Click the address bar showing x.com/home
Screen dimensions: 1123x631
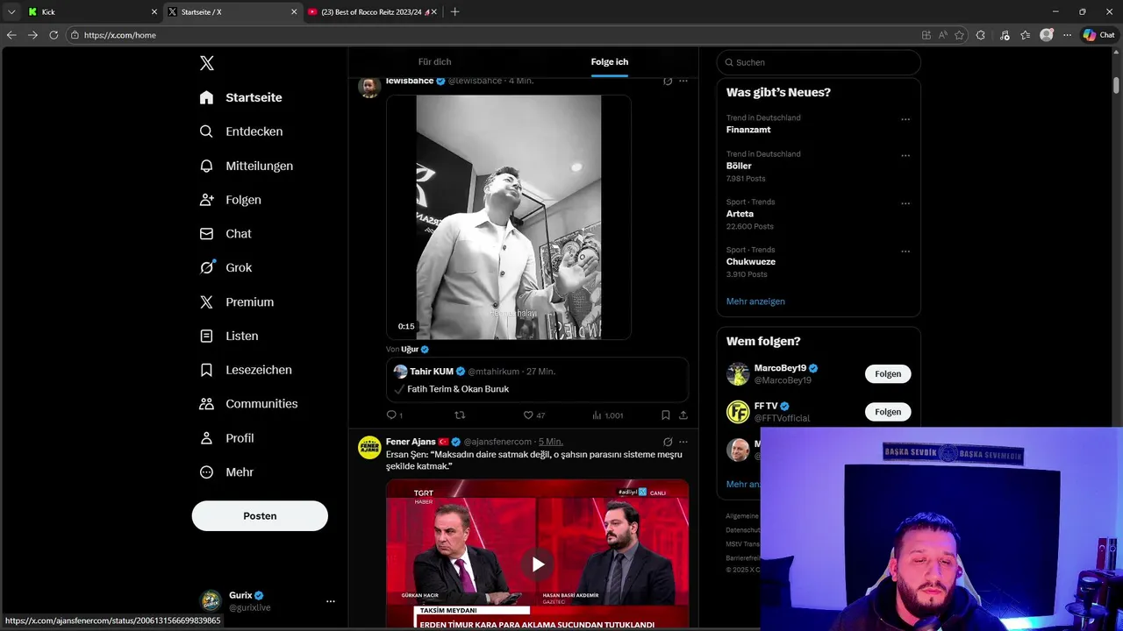(x=491, y=35)
